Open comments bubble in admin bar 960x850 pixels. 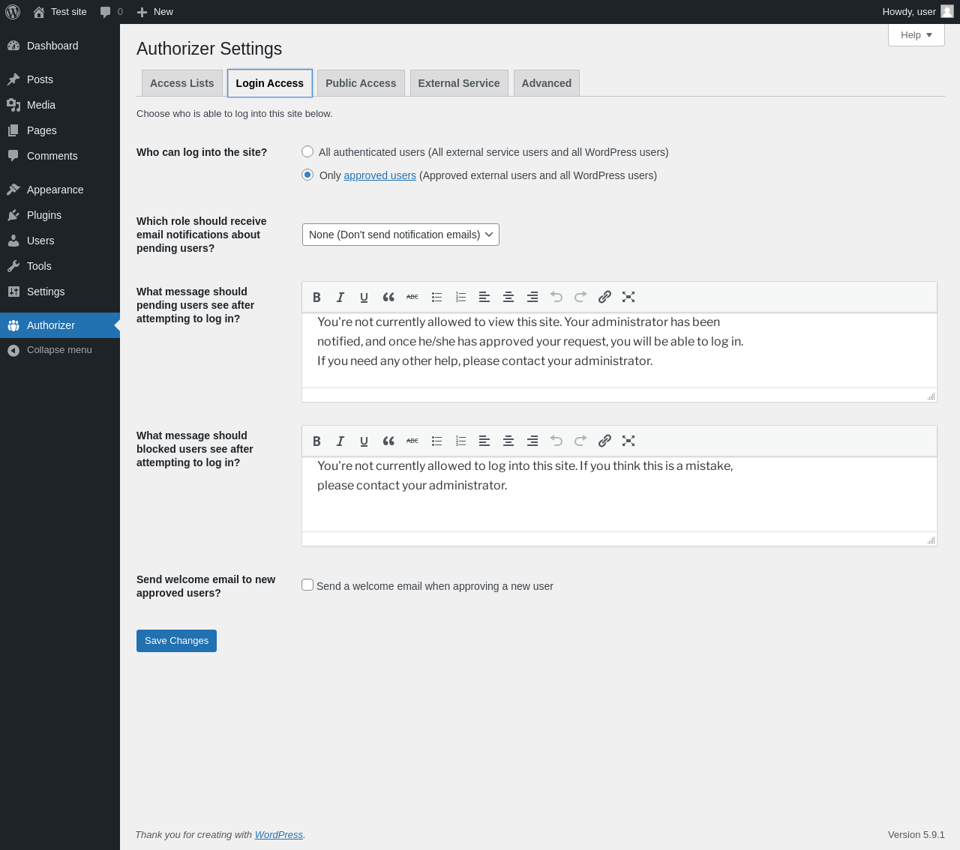point(111,12)
